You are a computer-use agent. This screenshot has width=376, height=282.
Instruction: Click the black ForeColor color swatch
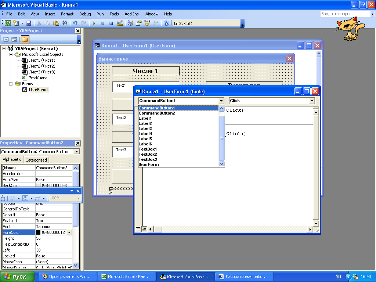pyautogui.click(x=38, y=232)
